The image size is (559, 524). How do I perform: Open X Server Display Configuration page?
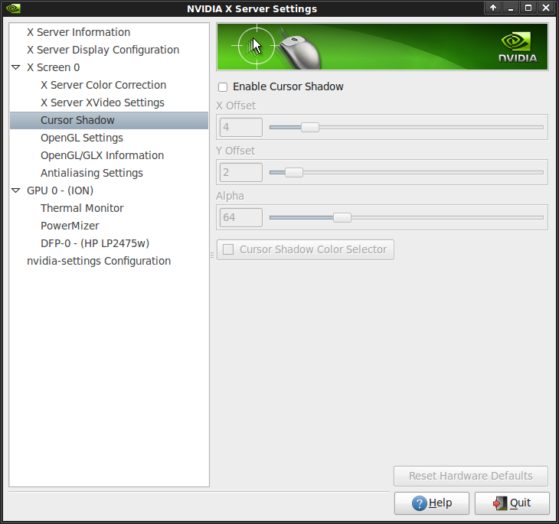(103, 50)
